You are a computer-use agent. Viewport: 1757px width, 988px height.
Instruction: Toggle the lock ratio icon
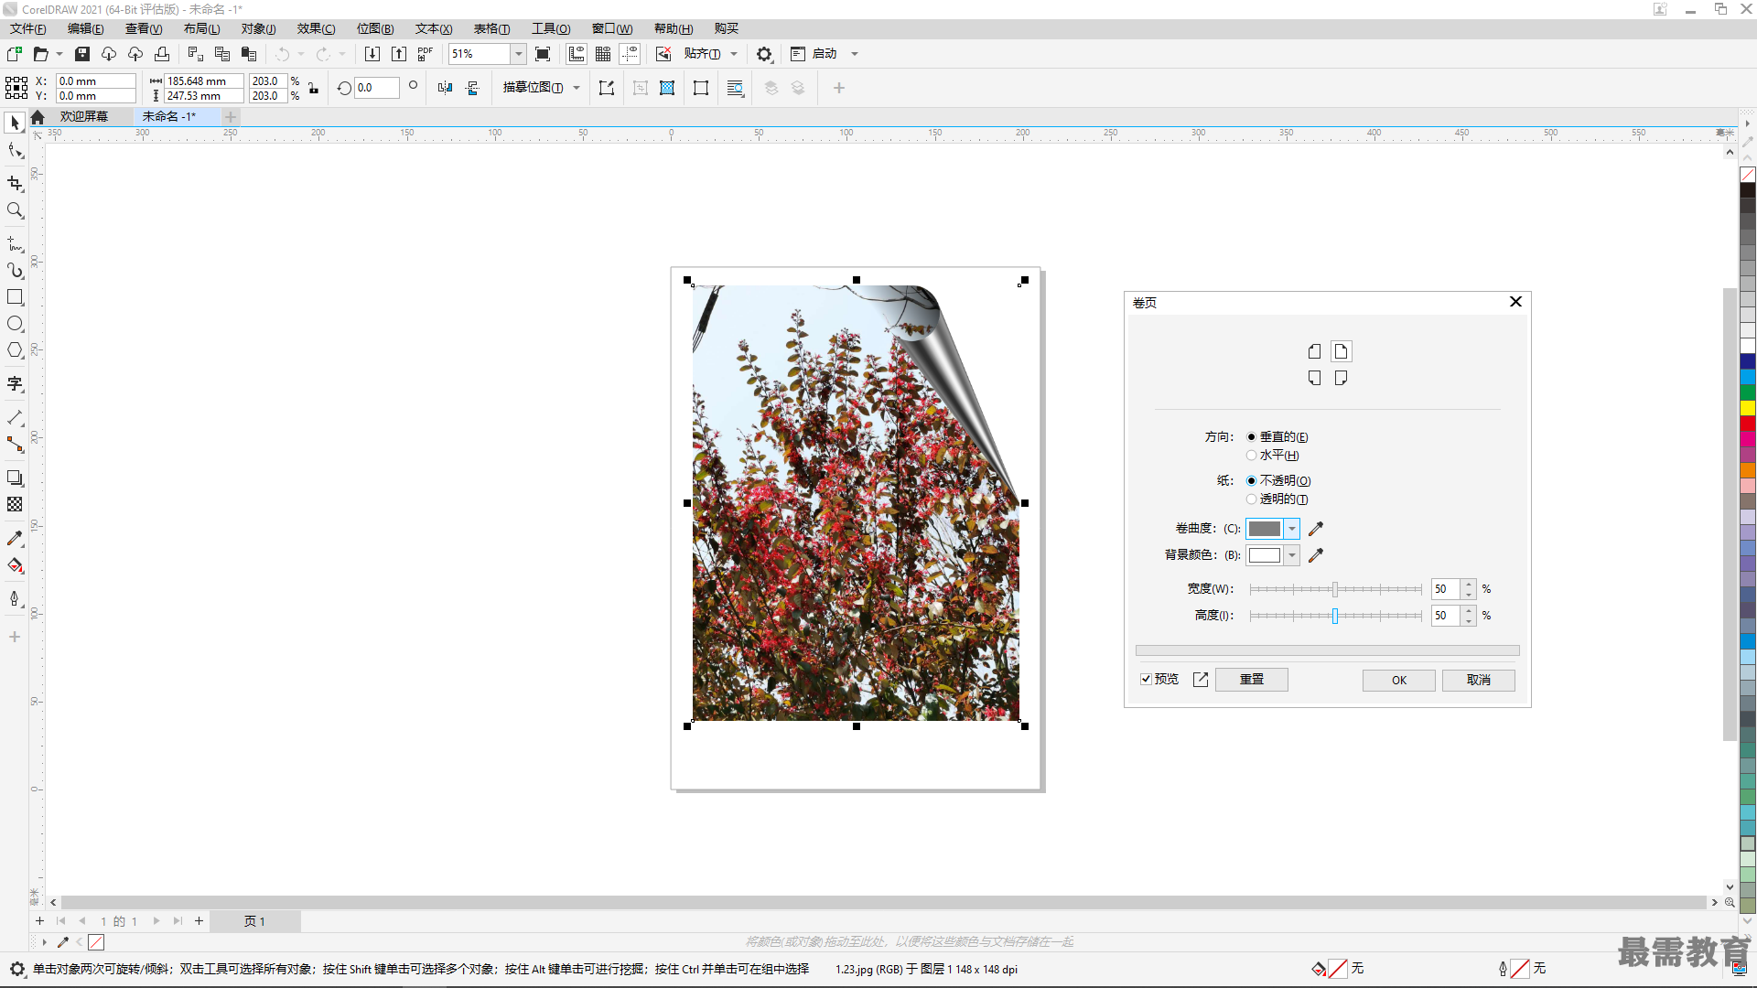click(x=313, y=89)
